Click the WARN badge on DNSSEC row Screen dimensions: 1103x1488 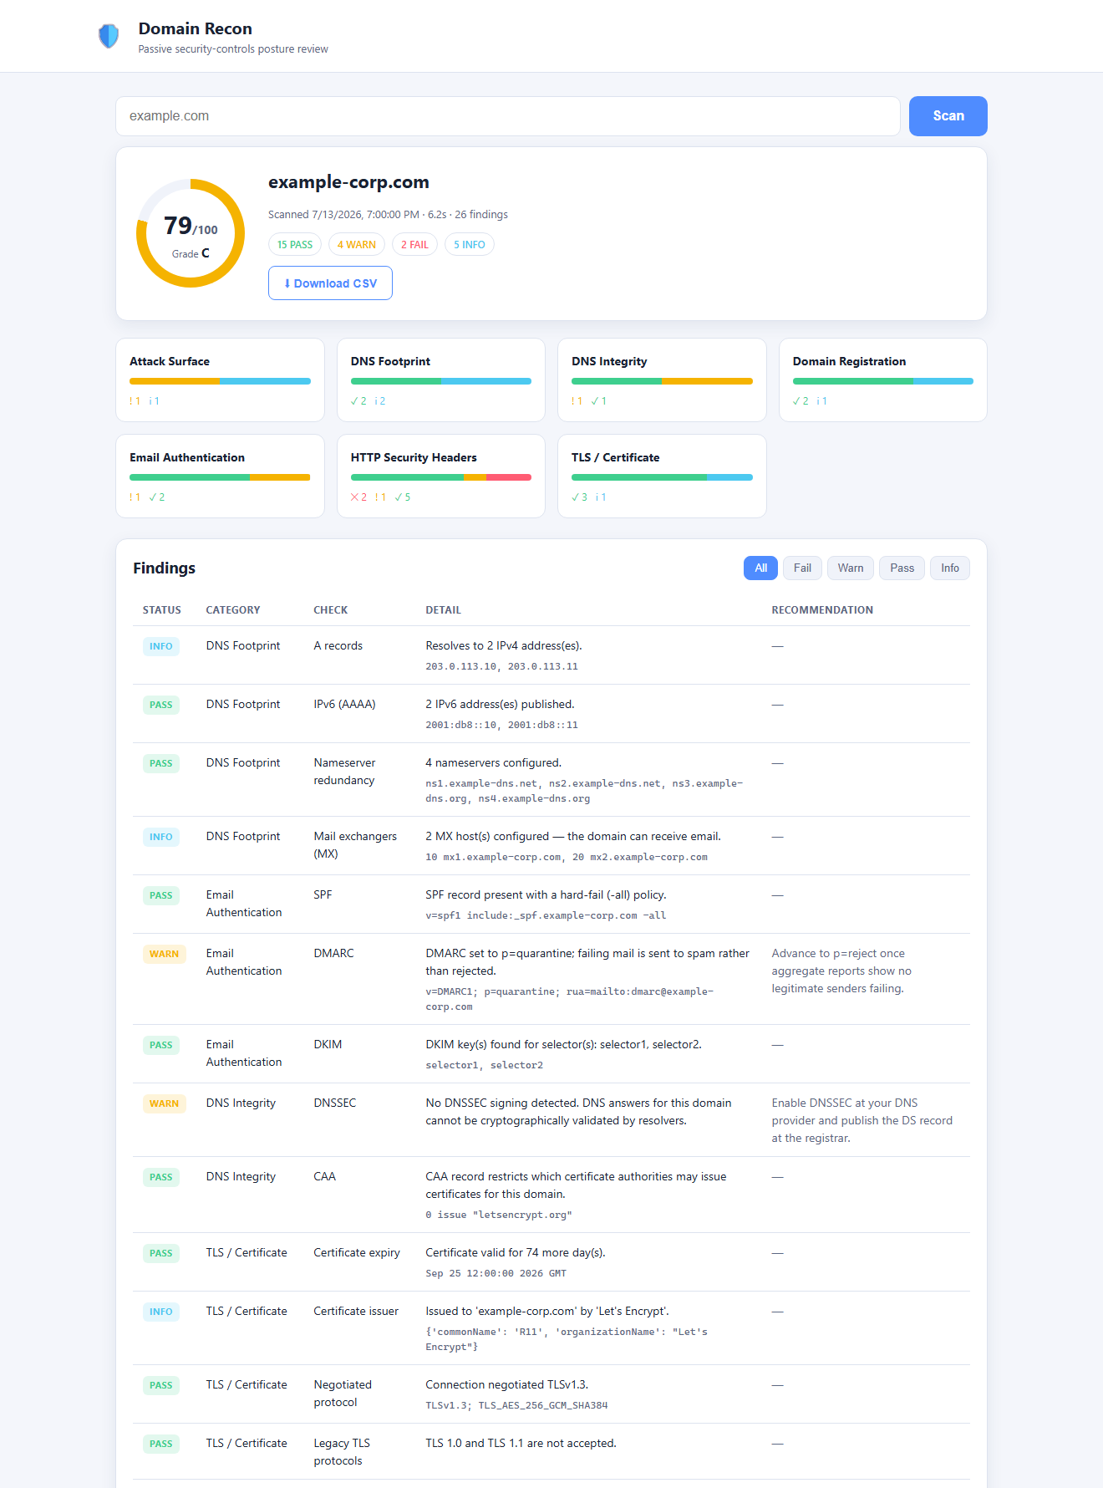164,1103
